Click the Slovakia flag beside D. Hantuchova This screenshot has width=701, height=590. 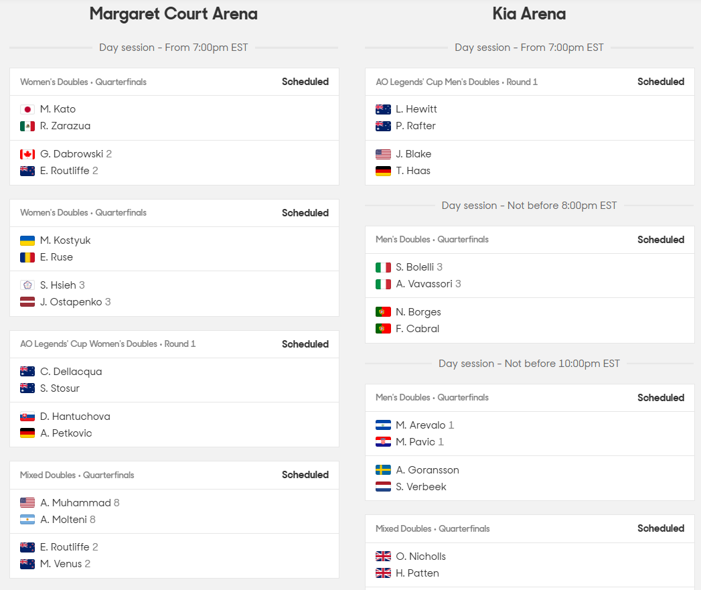[x=27, y=417]
